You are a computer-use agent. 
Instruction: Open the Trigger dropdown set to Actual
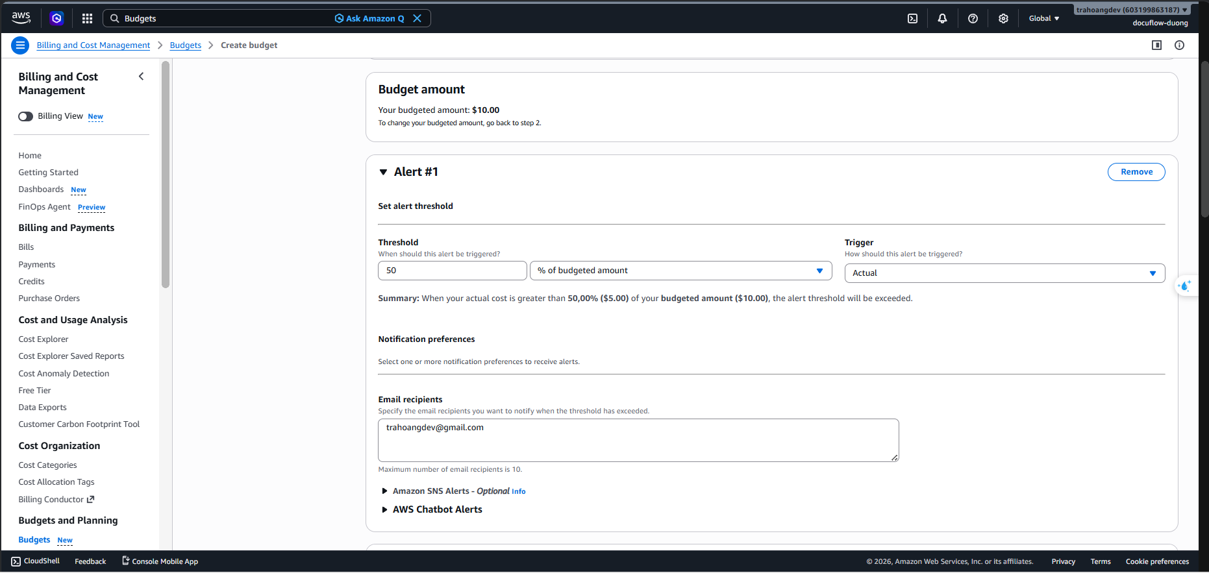[1004, 273]
